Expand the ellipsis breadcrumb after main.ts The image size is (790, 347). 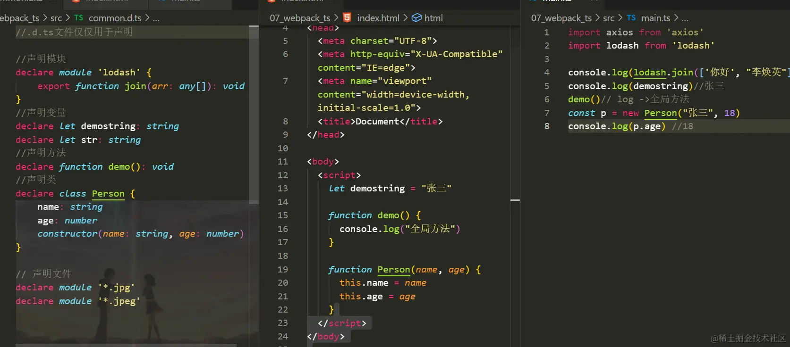(685, 19)
